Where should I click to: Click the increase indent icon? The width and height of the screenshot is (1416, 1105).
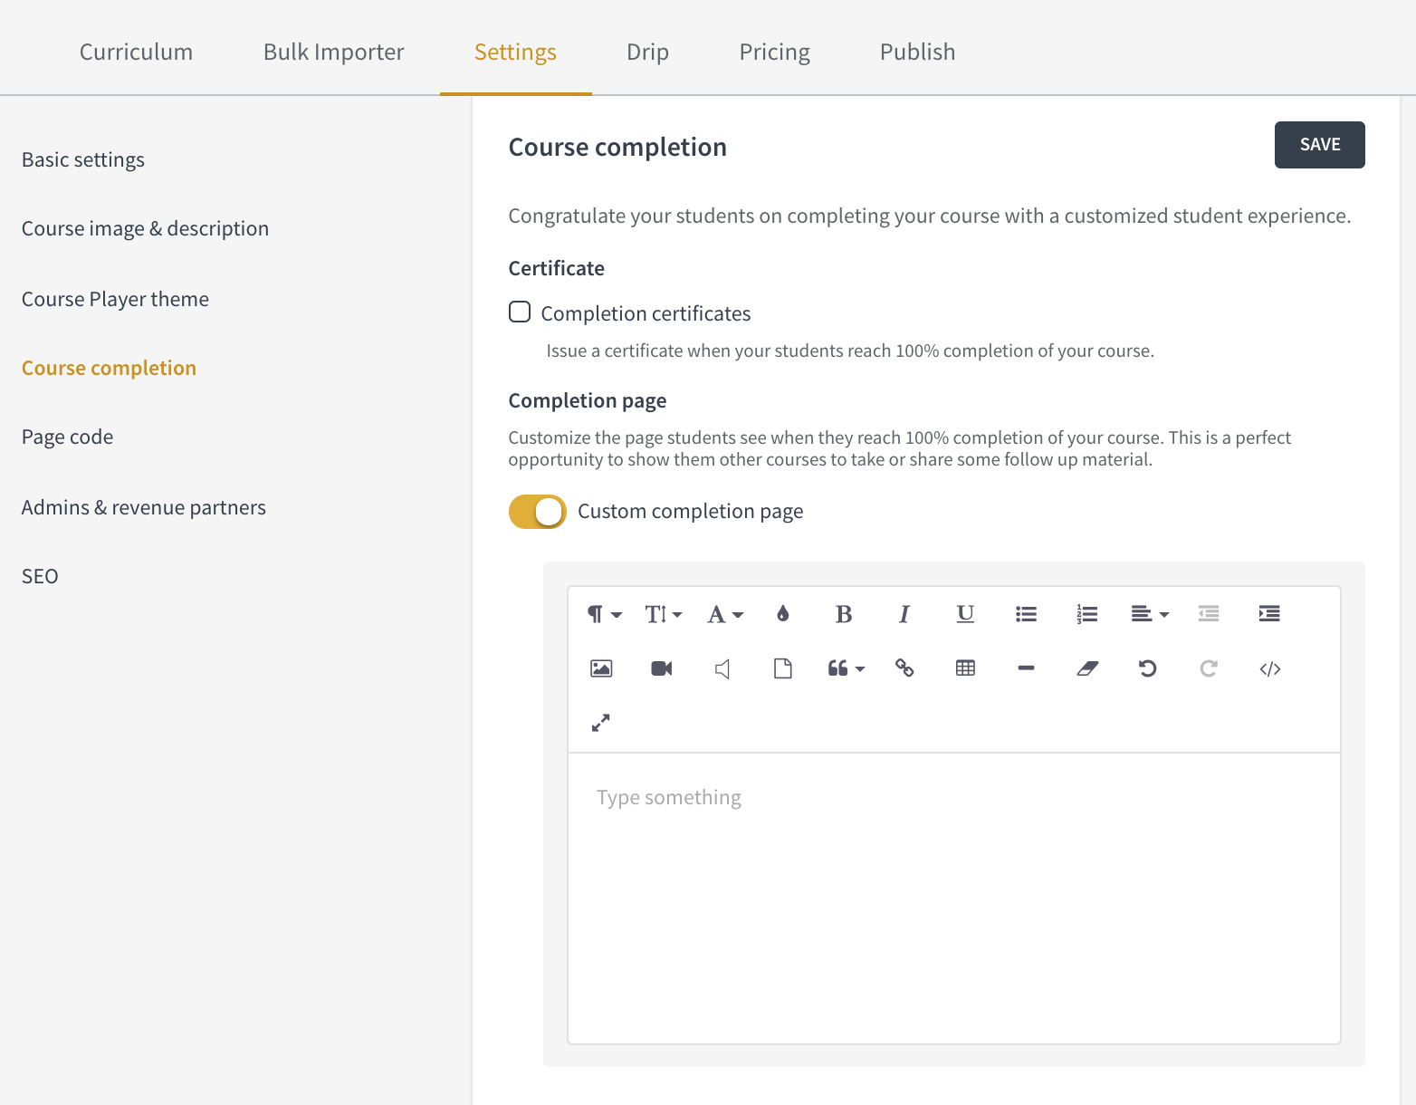point(1269,614)
